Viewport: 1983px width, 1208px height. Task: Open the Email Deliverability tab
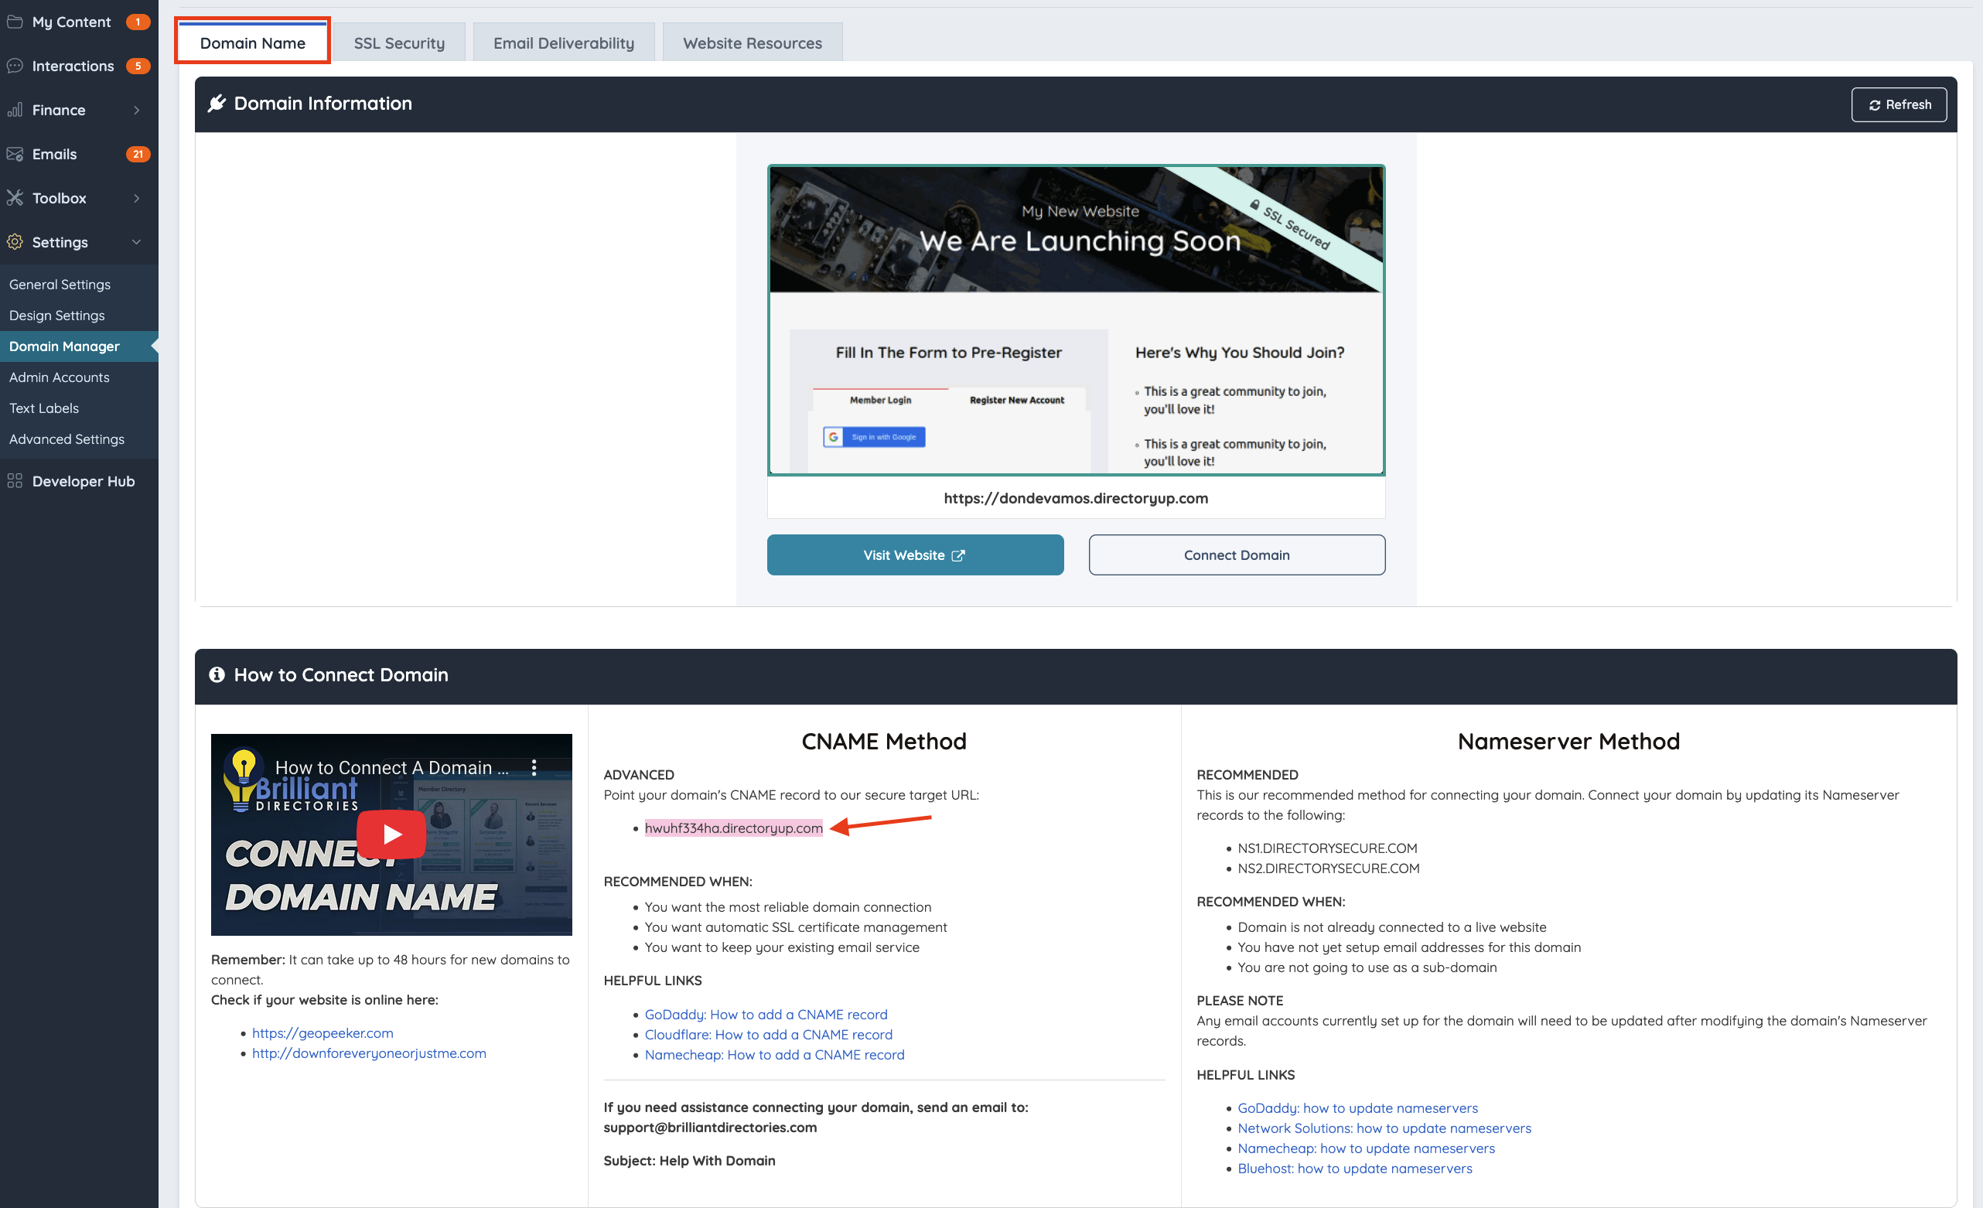click(x=563, y=43)
